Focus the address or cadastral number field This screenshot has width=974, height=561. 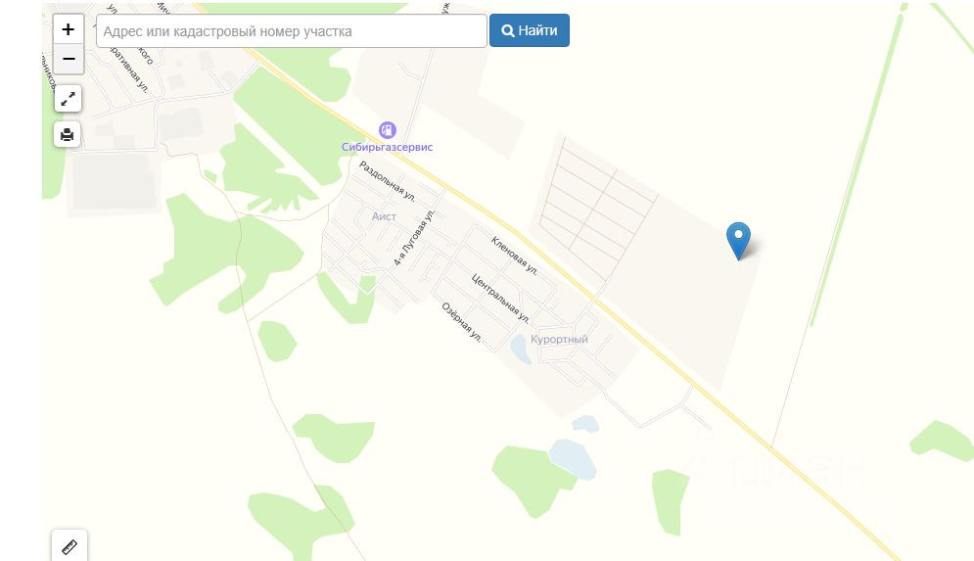point(292,31)
